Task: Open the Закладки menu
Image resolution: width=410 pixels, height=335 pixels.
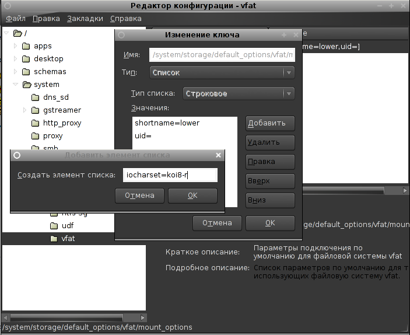Action: click(85, 19)
